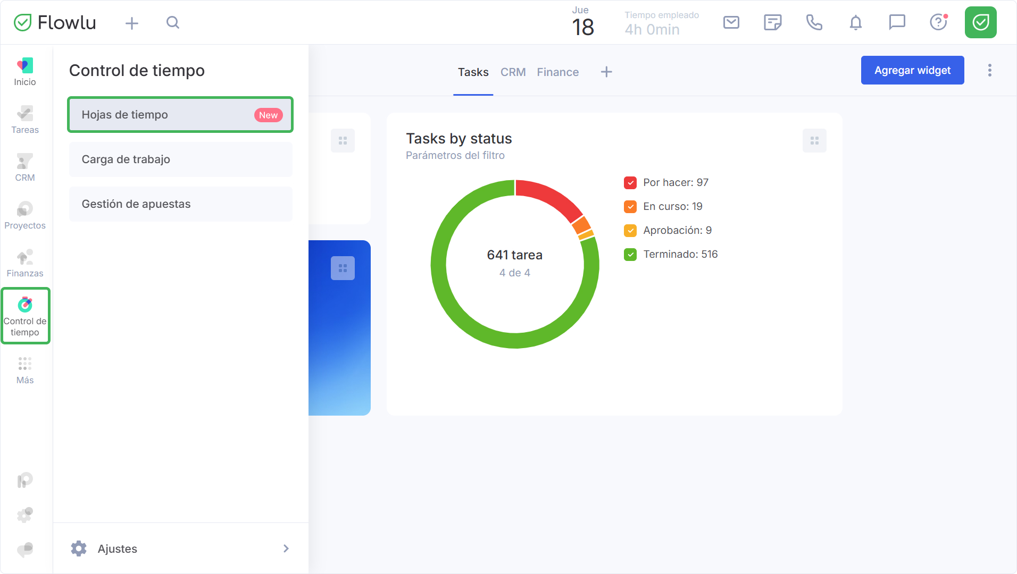Open the search icon
The width and height of the screenshot is (1017, 574).
pos(173,22)
